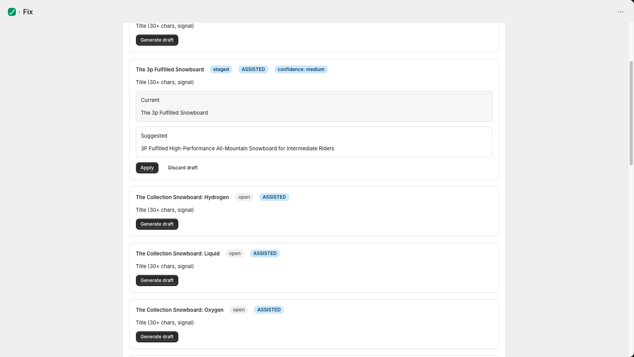Generate draft for Collection Snowboard: Hydrogen
This screenshot has width=634, height=357.
[157, 224]
